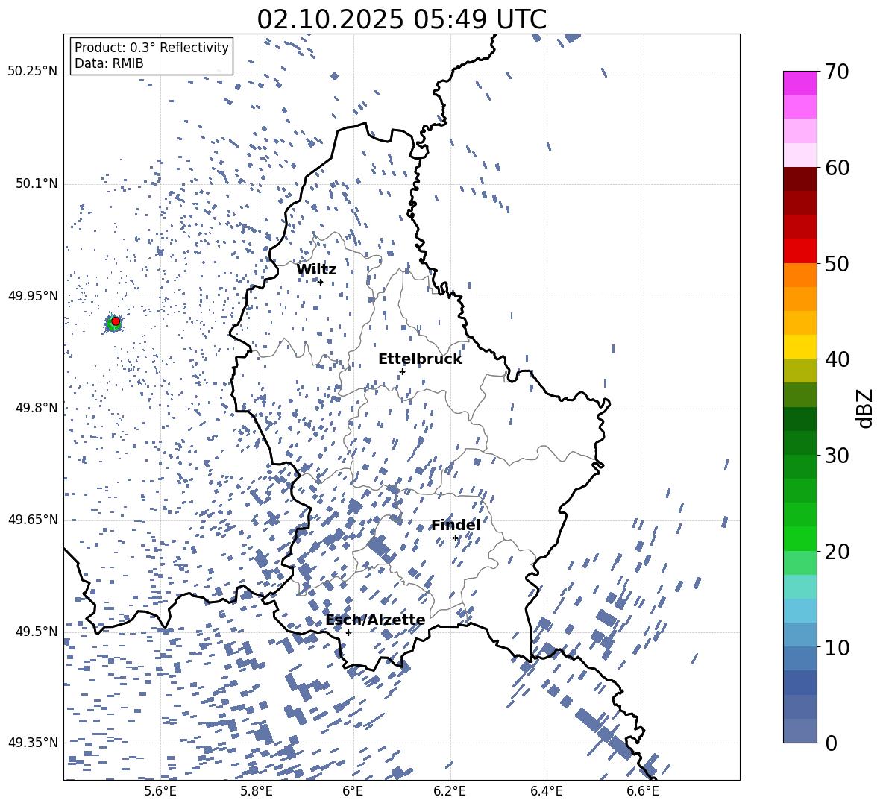Click the 20 colorbar tick label
The image size is (883, 806).
point(836,551)
